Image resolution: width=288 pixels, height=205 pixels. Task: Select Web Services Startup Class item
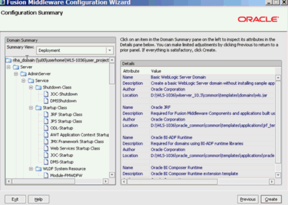coord(75,148)
